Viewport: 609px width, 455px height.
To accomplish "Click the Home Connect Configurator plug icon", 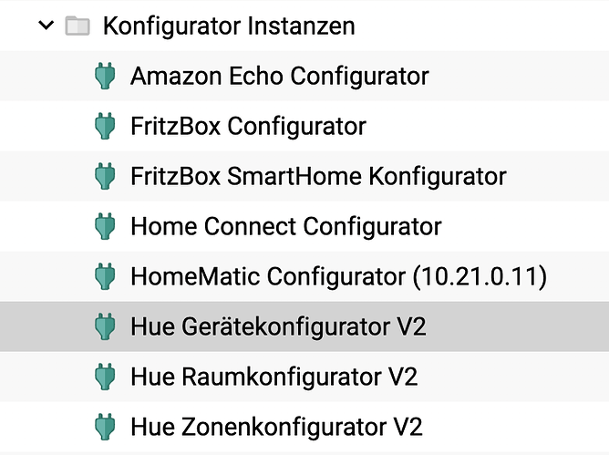I will (105, 226).
